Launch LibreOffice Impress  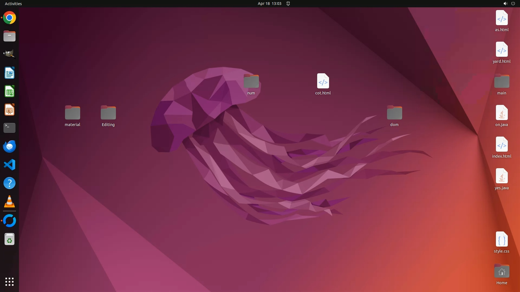click(x=9, y=110)
